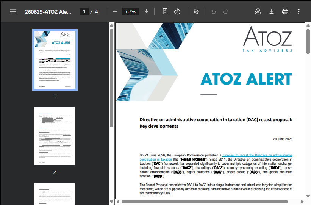Image resolution: width=311 pixels, height=205 pixels.
Task: Click the undo arrow icon
Action: [x=214, y=12]
